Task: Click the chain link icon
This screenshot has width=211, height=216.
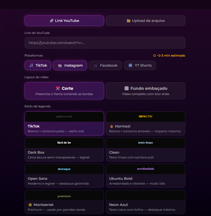Action: (x=51, y=21)
